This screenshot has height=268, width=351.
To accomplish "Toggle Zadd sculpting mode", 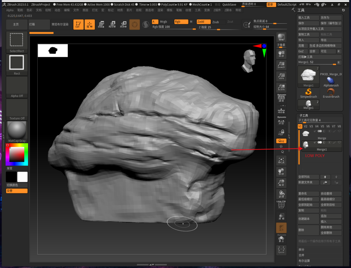I will pyautogui.click(x=203, y=21).
